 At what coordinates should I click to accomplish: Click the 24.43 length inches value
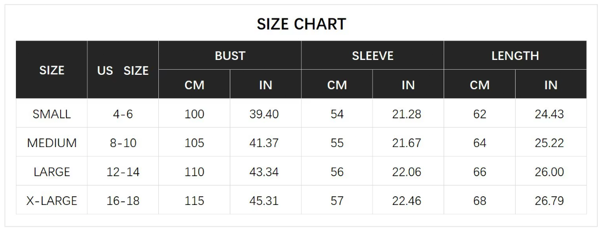click(x=549, y=114)
